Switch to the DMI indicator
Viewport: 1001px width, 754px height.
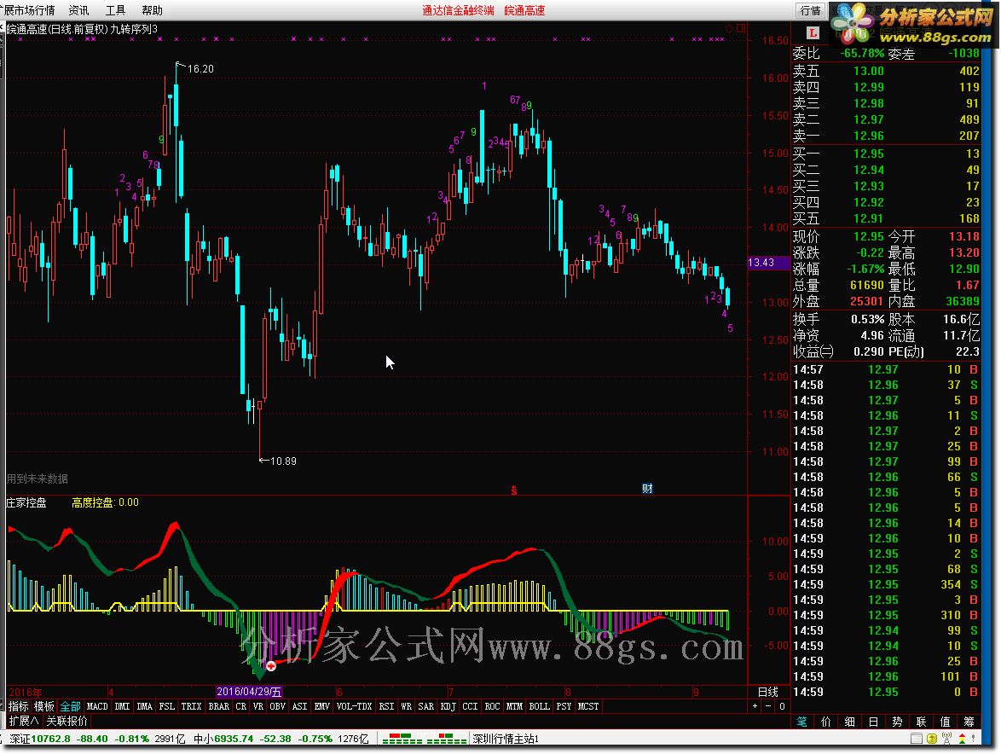point(122,706)
